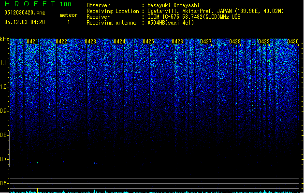Click the 0.7 kHz axis tick label
The image size is (304, 193).
[x=4, y=159]
